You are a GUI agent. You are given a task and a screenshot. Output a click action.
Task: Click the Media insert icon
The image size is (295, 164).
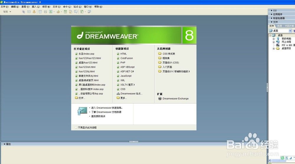58,12
